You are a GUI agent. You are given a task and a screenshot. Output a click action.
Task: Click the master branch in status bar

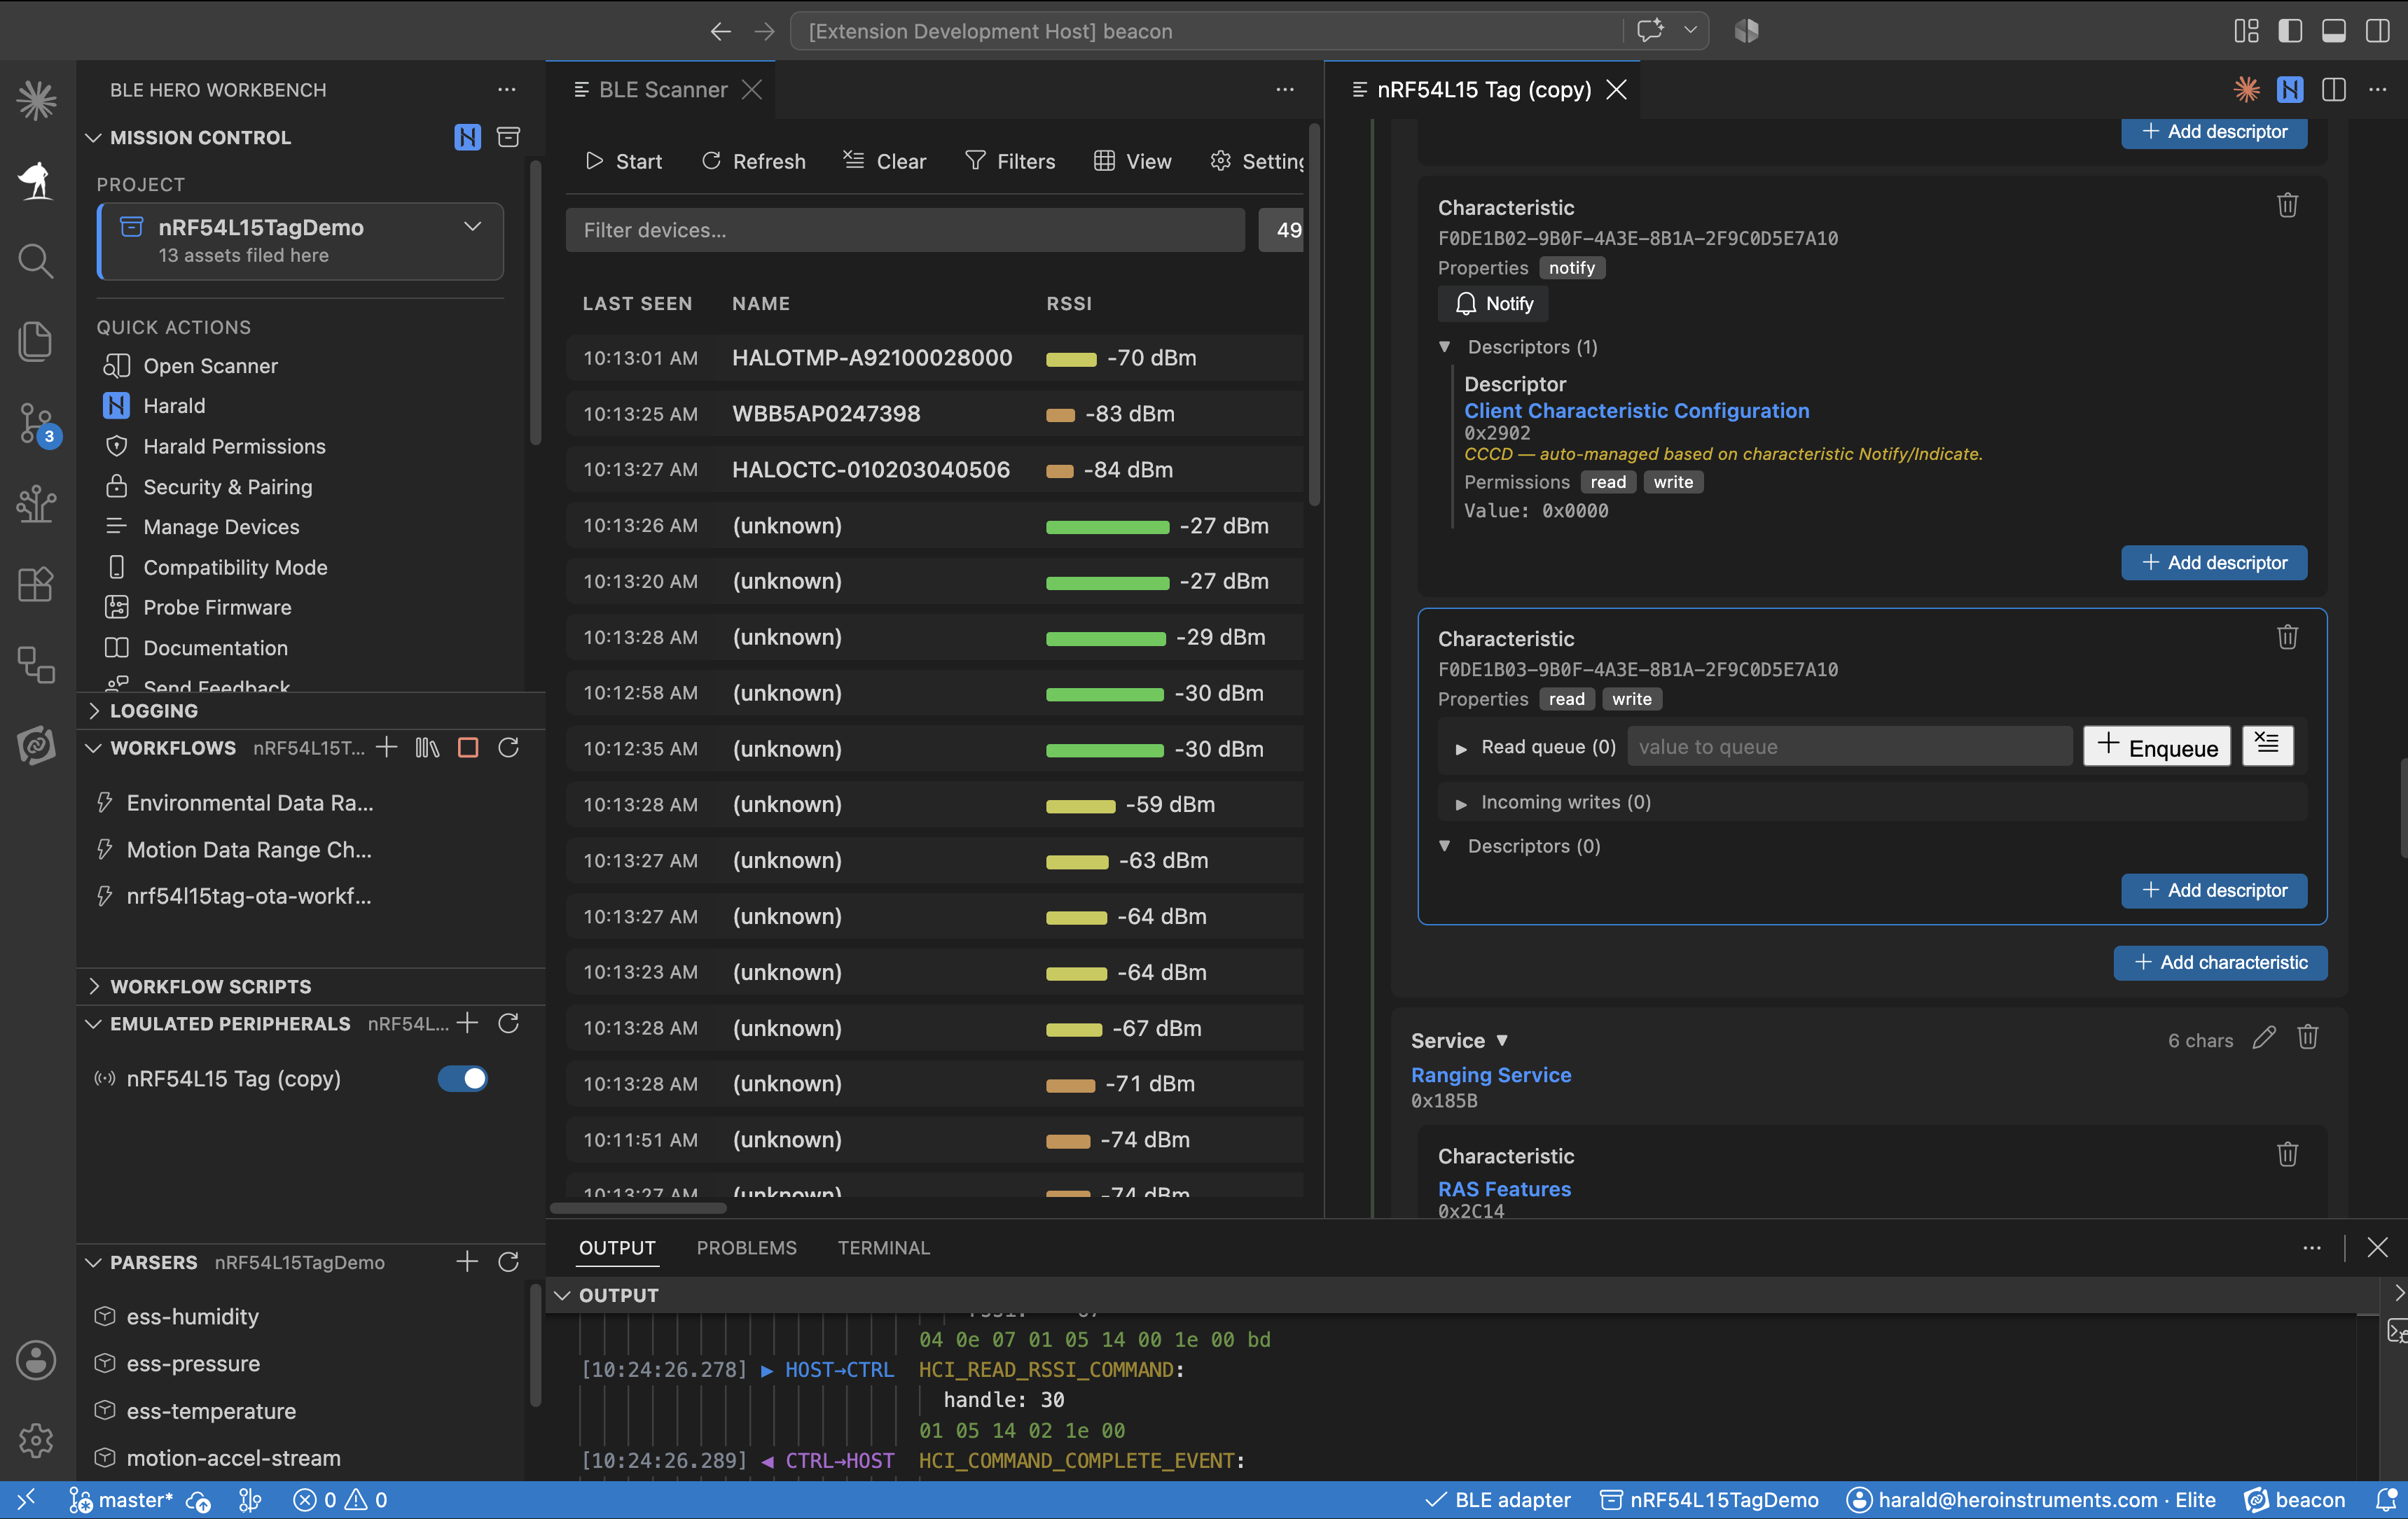[121, 1500]
